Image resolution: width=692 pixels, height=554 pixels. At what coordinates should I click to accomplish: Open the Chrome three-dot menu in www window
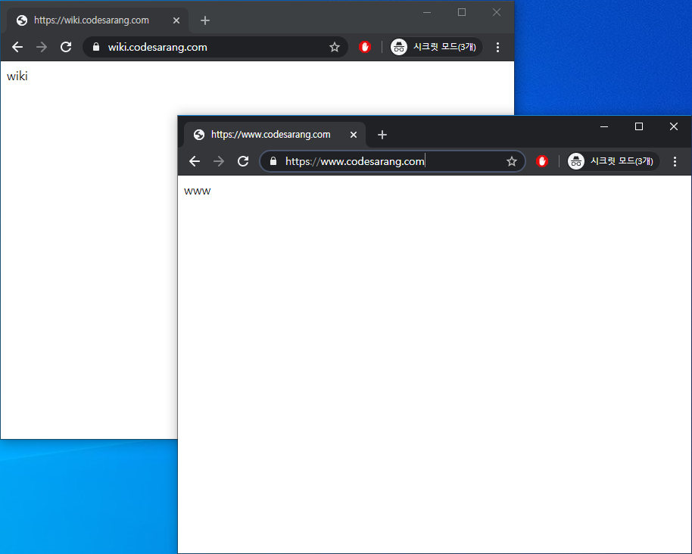pos(675,161)
